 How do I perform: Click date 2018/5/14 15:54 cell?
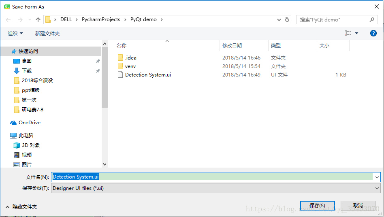(x=241, y=66)
